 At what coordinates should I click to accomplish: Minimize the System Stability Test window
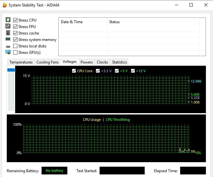click(x=177, y=5)
